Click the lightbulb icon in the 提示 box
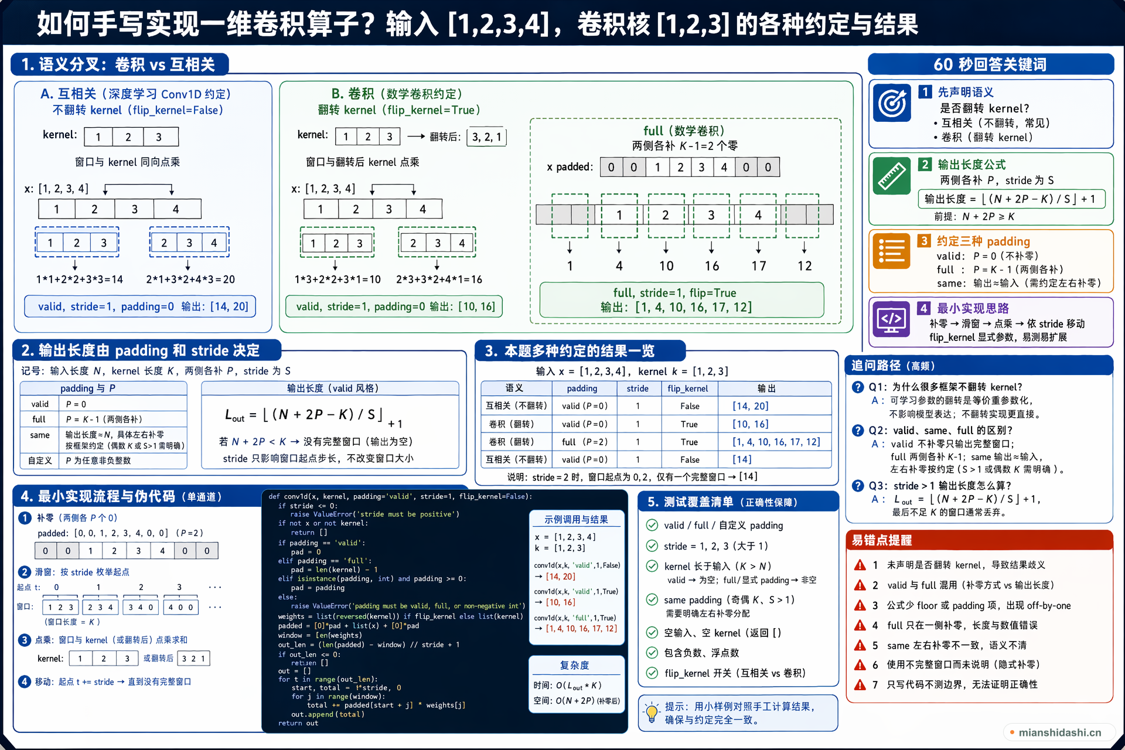The image size is (1125, 750). [652, 712]
